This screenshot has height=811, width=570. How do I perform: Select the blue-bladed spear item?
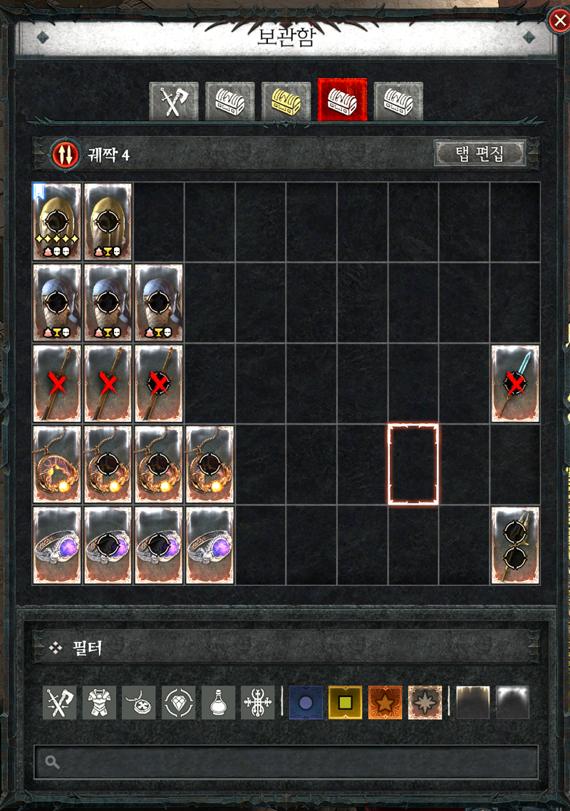point(515,383)
